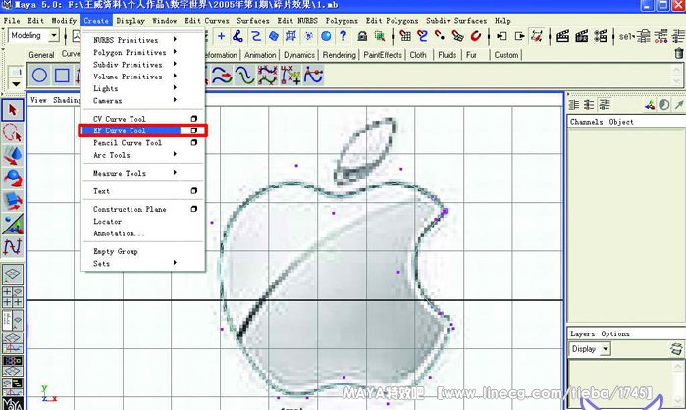Click the NURBS circle shelf icon
The height and width of the screenshot is (410, 686).
[x=39, y=76]
